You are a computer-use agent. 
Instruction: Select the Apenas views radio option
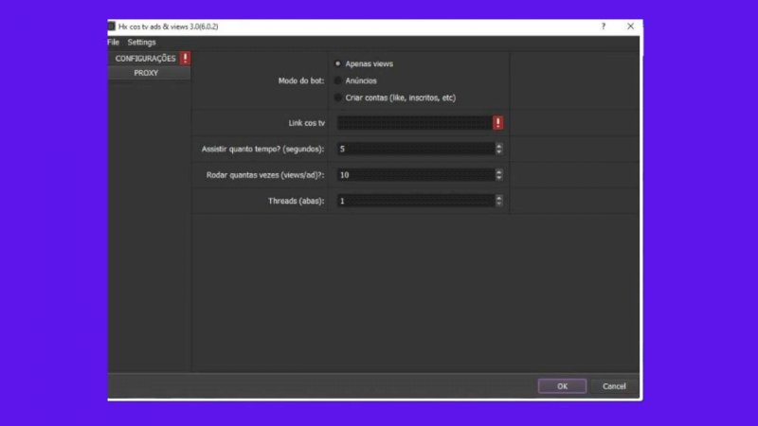coord(338,63)
